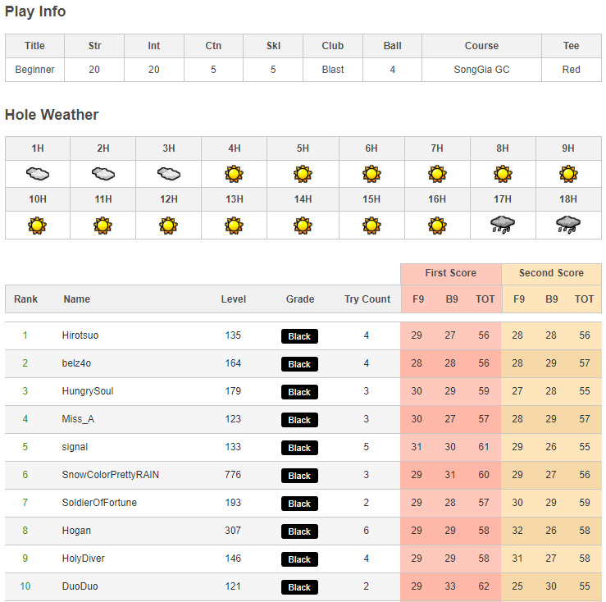Click the rank number 10 link
The height and width of the screenshot is (602, 606).
[x=25, y=586]
